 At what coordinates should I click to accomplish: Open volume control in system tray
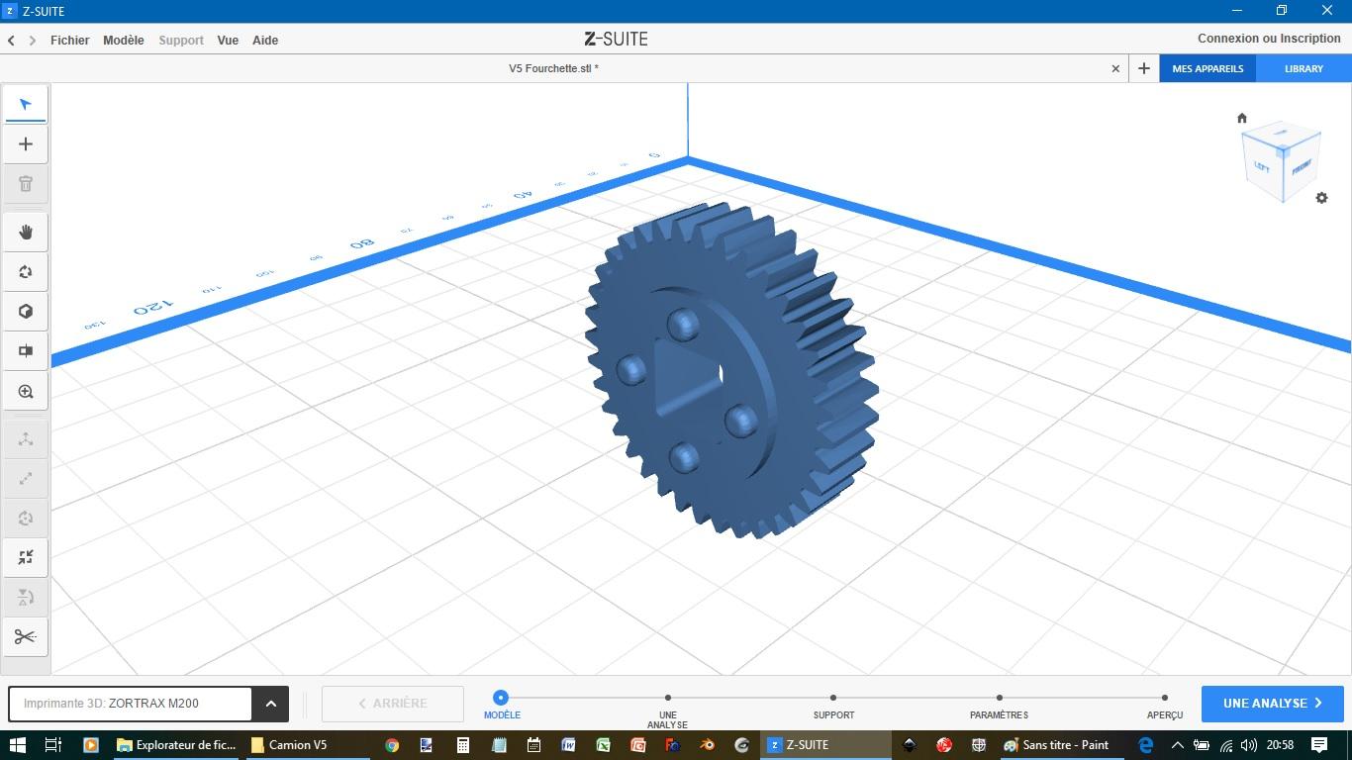[x=1249, y=745]
